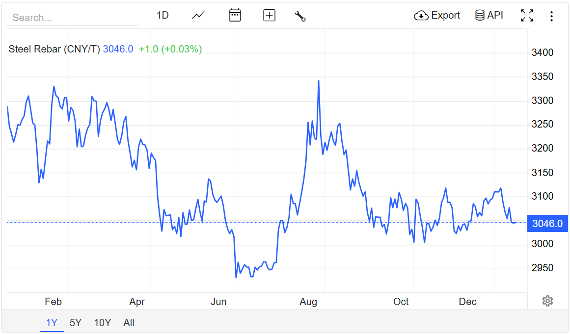Screen dimensions: 570x334
Task: Click the Search input field
Action: pos(72,18)
